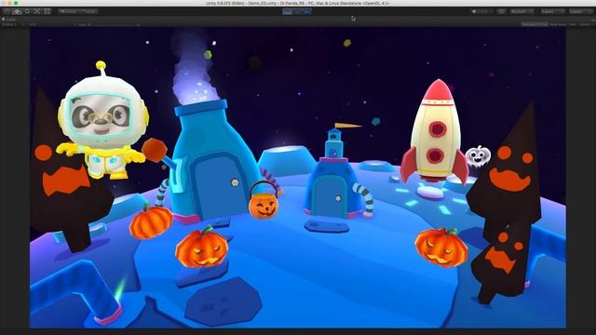Screen dimensions: 596x335
Task: Click the panda astronaut character in game
Action: [102, 122]
